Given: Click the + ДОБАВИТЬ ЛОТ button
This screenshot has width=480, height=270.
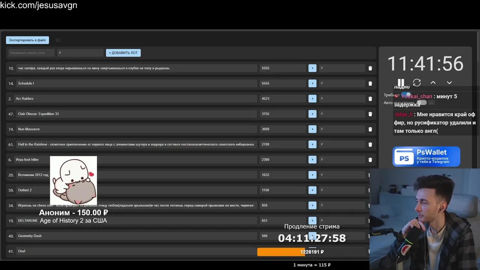Looking at the screenshot, I should coord(123,53).
